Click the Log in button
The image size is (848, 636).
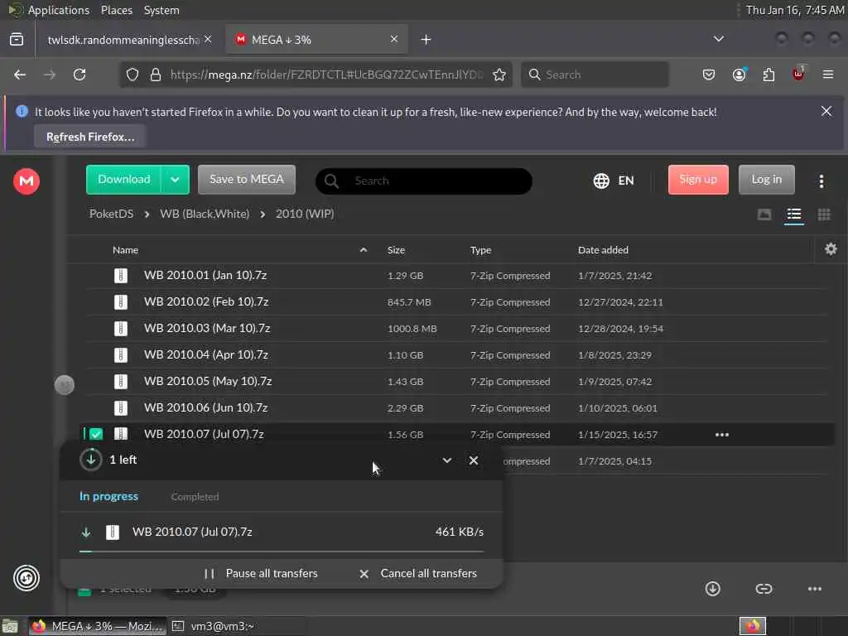[x=766, y=180]
